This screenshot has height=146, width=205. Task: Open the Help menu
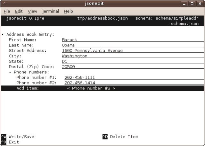click(x=68, y=11)
